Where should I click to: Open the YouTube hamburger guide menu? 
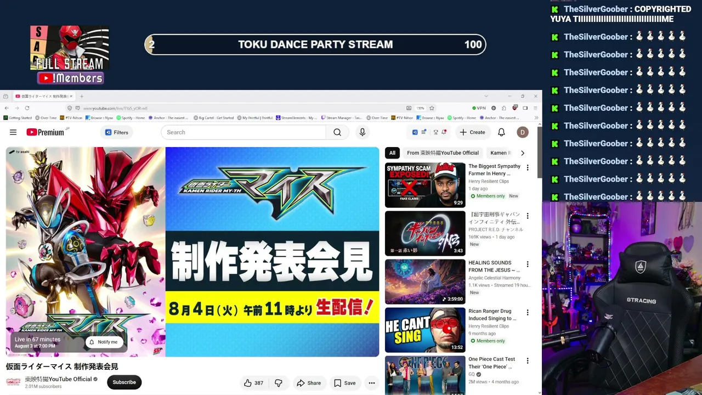[x=13, y=132]
